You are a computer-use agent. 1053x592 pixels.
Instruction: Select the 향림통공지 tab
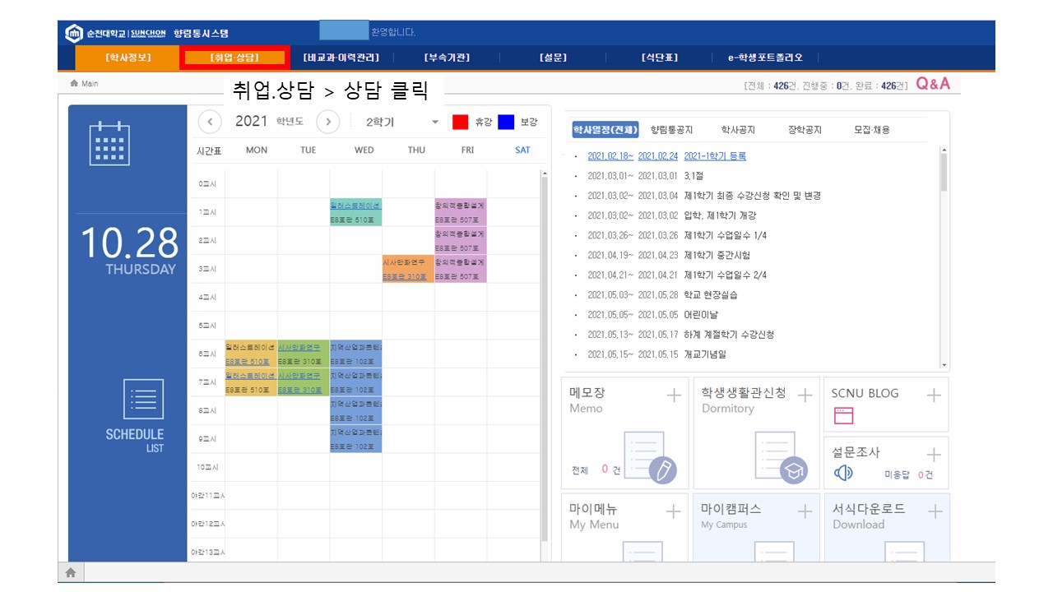[x=671, y=130]
